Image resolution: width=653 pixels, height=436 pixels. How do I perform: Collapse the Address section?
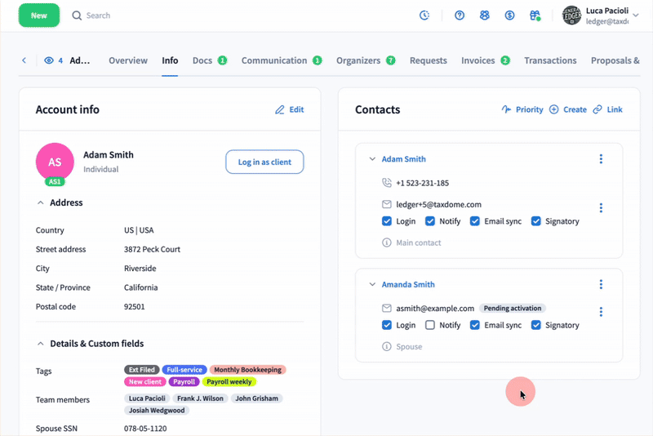41,202
